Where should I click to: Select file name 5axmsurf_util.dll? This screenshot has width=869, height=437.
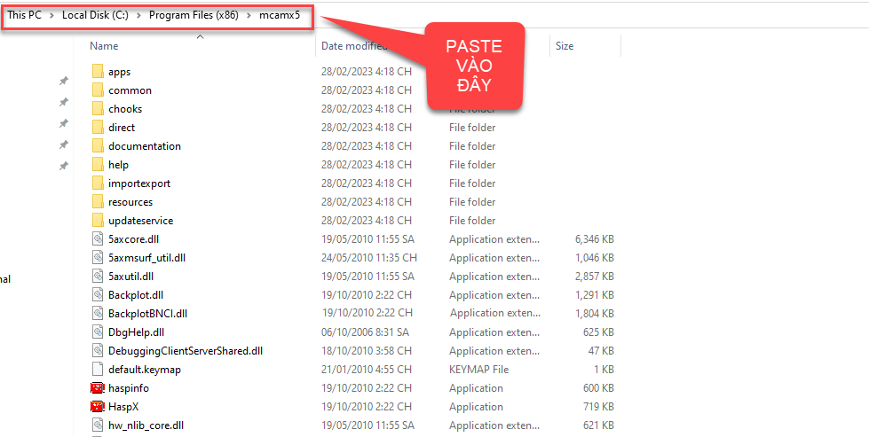[146, 258]
